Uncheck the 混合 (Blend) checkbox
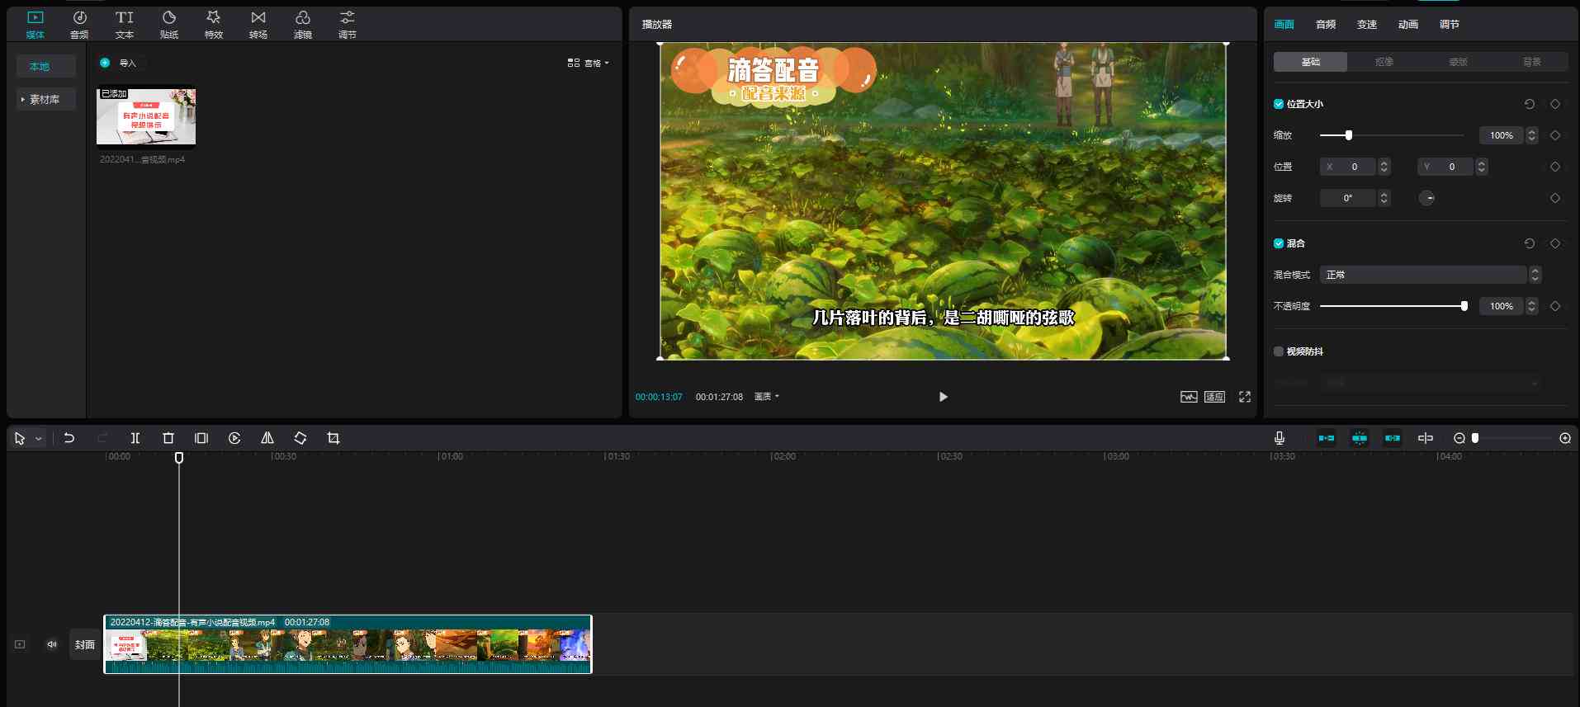This screenshot has height=707, width=1580. tap(1279, 243)
